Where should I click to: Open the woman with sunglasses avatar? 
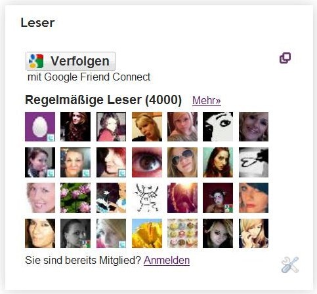coord(182,162)
